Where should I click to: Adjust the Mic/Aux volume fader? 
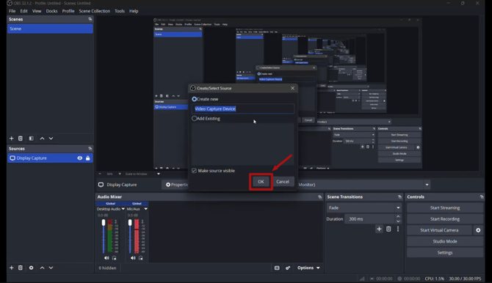click(130, 223)
